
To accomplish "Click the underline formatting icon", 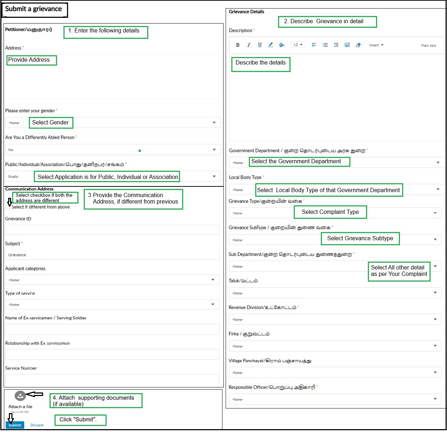I will tap(260, 45).
